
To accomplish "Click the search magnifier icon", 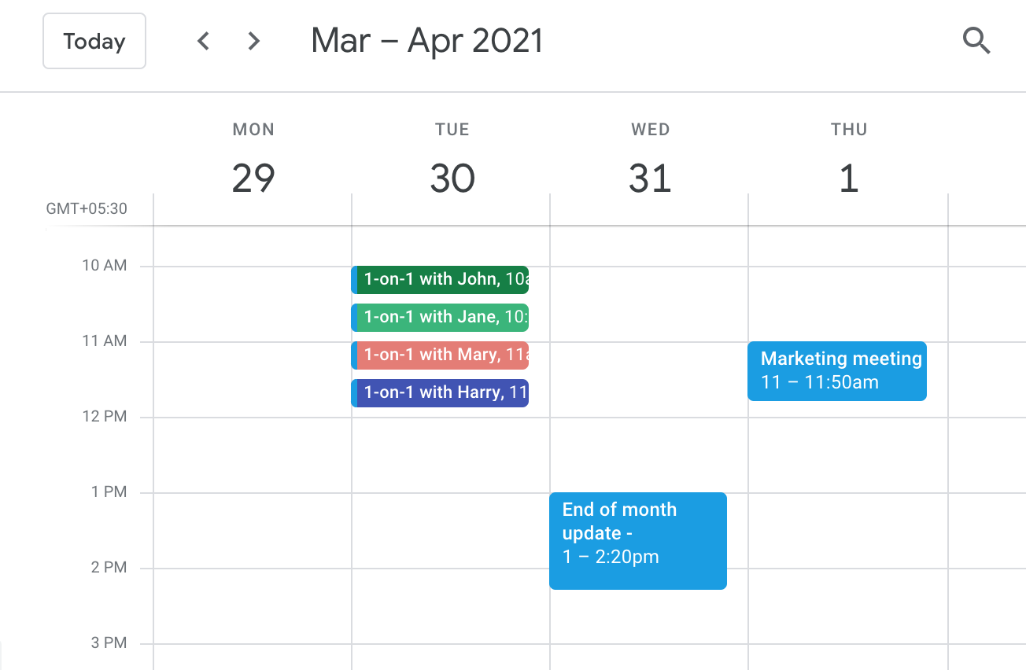I will (x=976, y=40).
